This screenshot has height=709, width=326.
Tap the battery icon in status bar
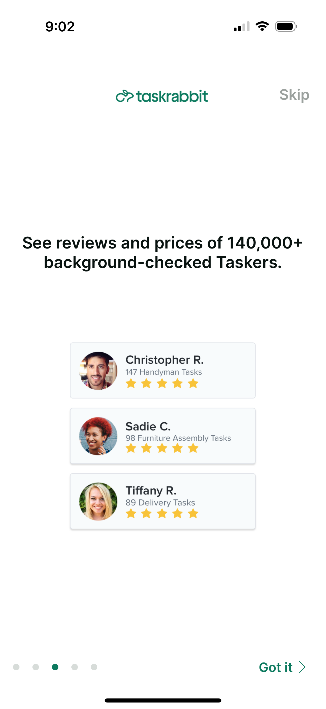tap(285, 26)
